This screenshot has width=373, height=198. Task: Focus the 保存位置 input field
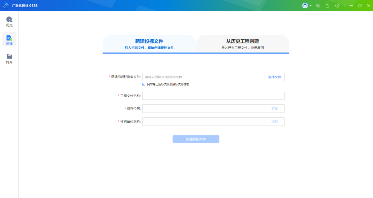[x=204, y=109]
